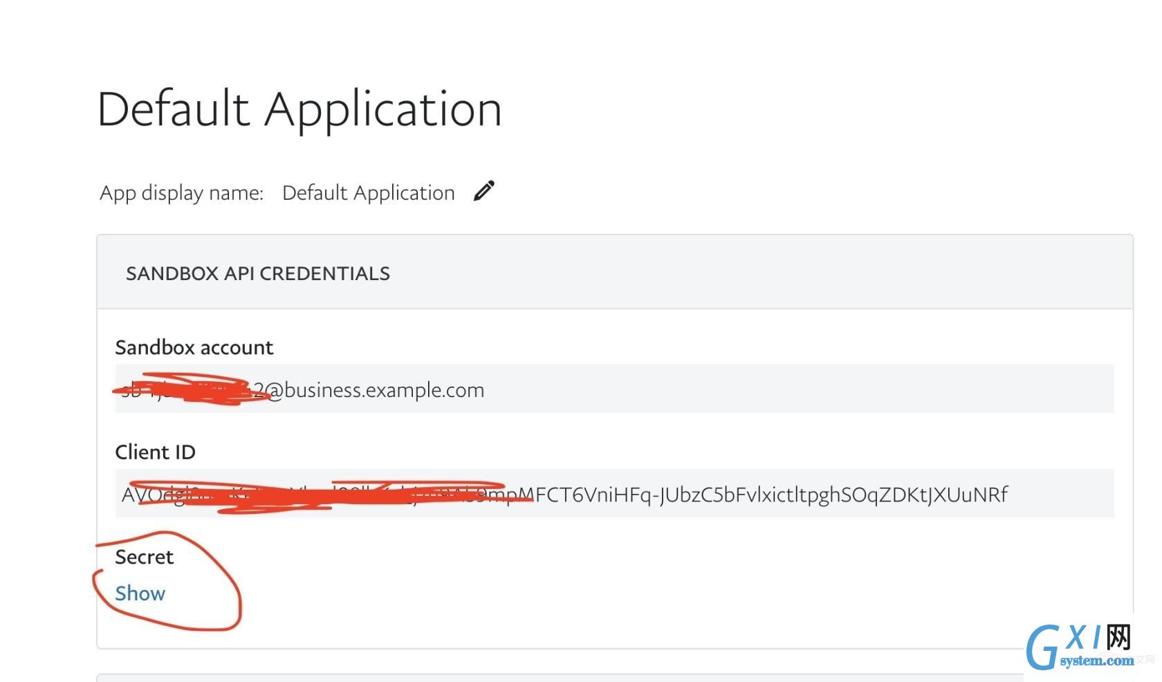Click the pencil edit icon beside app name
This screenshot has width=1162, height=682.
tap(484, 191)
